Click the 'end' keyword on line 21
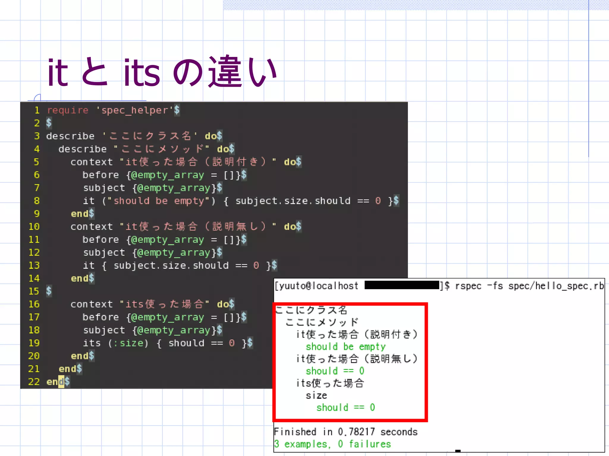 coord(68,369)
